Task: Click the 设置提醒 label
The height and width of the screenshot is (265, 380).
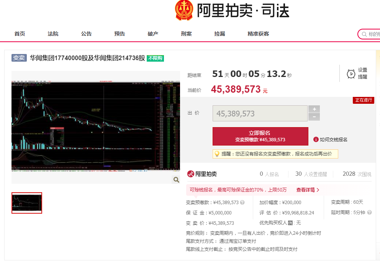Action: [x=362, y=74]
